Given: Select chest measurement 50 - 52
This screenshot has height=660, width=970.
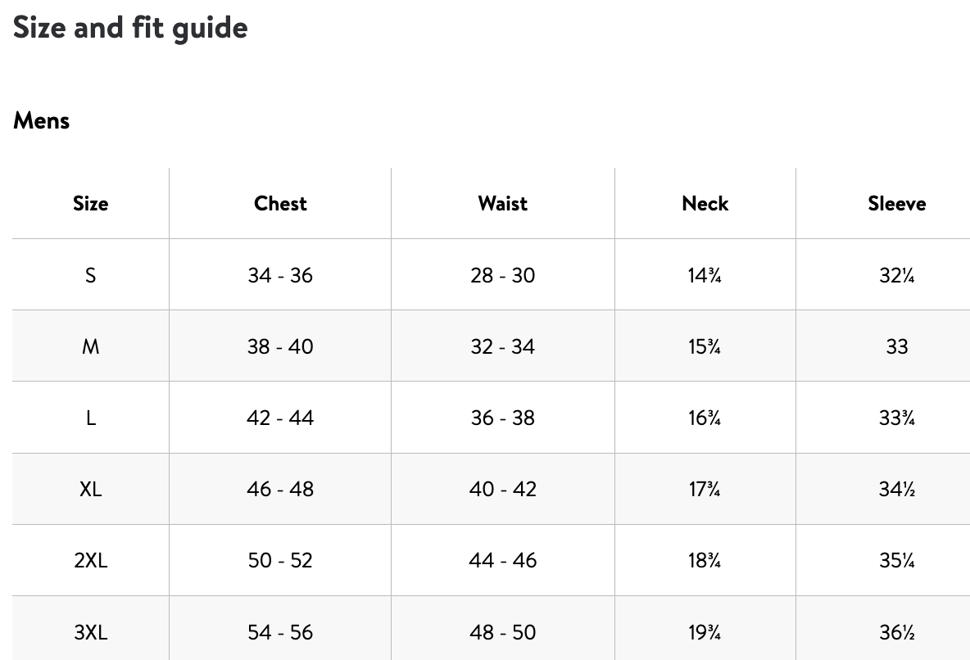Looking at the screenshot, I should tap(280, 561).
